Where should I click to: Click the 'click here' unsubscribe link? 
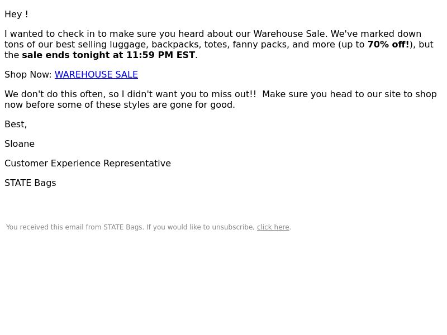coord(273,227)
